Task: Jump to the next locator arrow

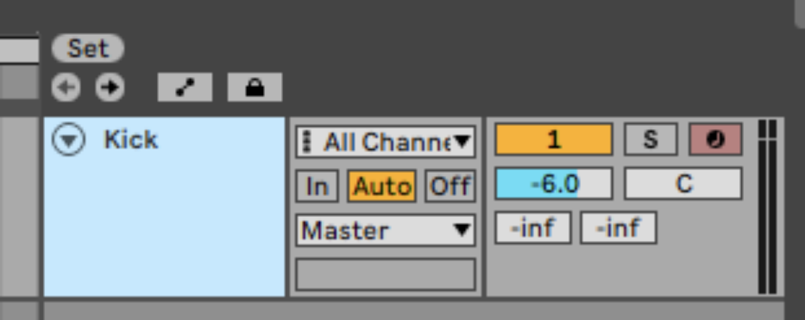Action: (x=109, y=88)
